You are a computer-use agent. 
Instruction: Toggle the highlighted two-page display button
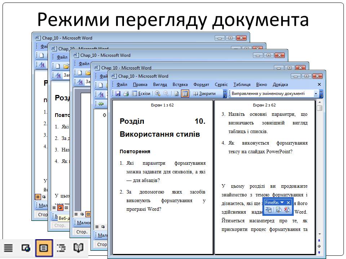tap(185, 94)
